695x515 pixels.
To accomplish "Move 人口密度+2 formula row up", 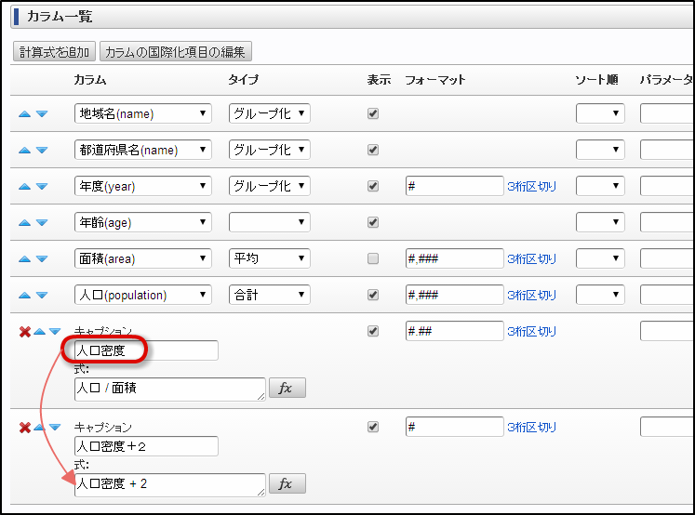I will tap(39, 428).
